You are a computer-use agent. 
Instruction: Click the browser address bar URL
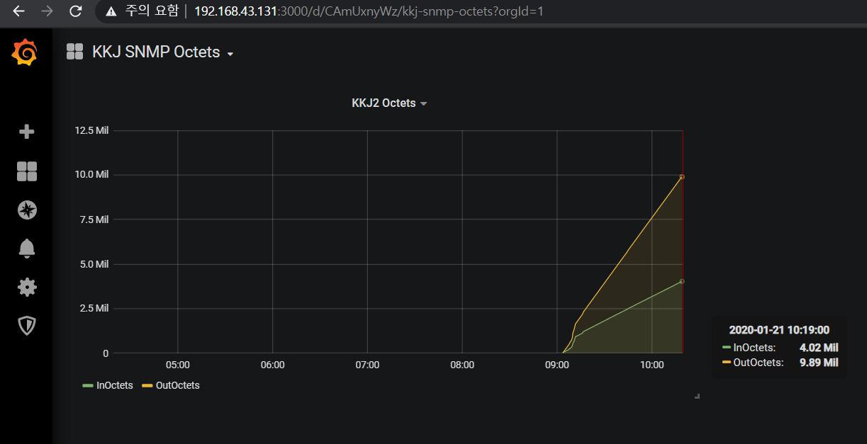pos(369,11)
